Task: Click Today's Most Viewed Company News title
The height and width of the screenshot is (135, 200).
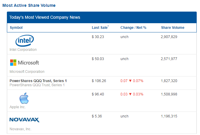Action: (45, 17)
